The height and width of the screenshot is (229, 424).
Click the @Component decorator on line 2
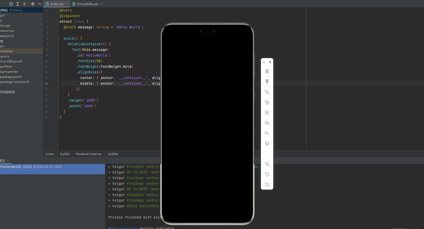pos(70,16)
